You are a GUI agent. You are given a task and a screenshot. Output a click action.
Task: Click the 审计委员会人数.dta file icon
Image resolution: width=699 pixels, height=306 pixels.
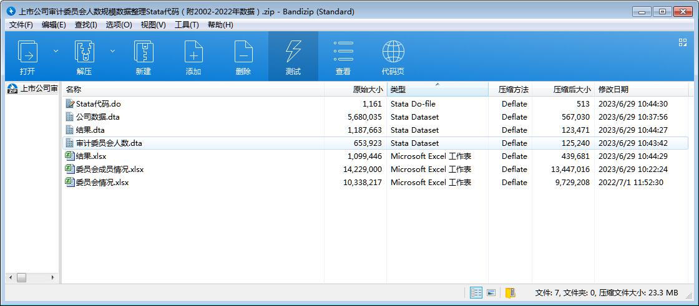pos(69,143)
